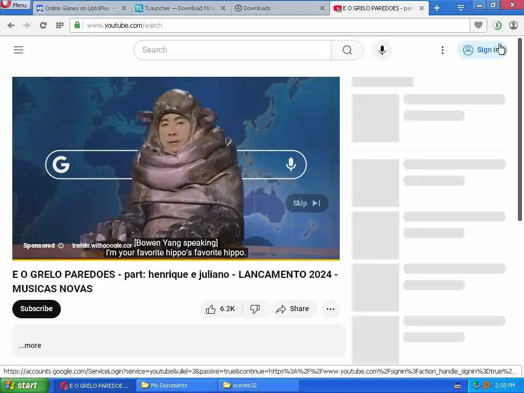Click the magnifier search button
The width and height of the screenshot is (524, 393).
tap(347, 50)
